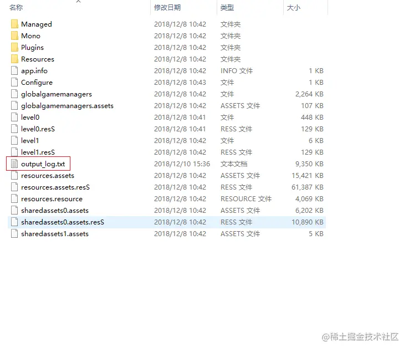Click the level0.resS file icon

pos(14,129)
